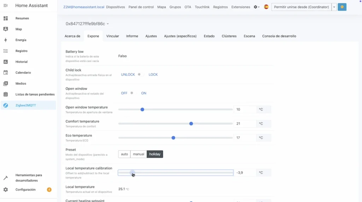Toggle the Open window switch

133,93
